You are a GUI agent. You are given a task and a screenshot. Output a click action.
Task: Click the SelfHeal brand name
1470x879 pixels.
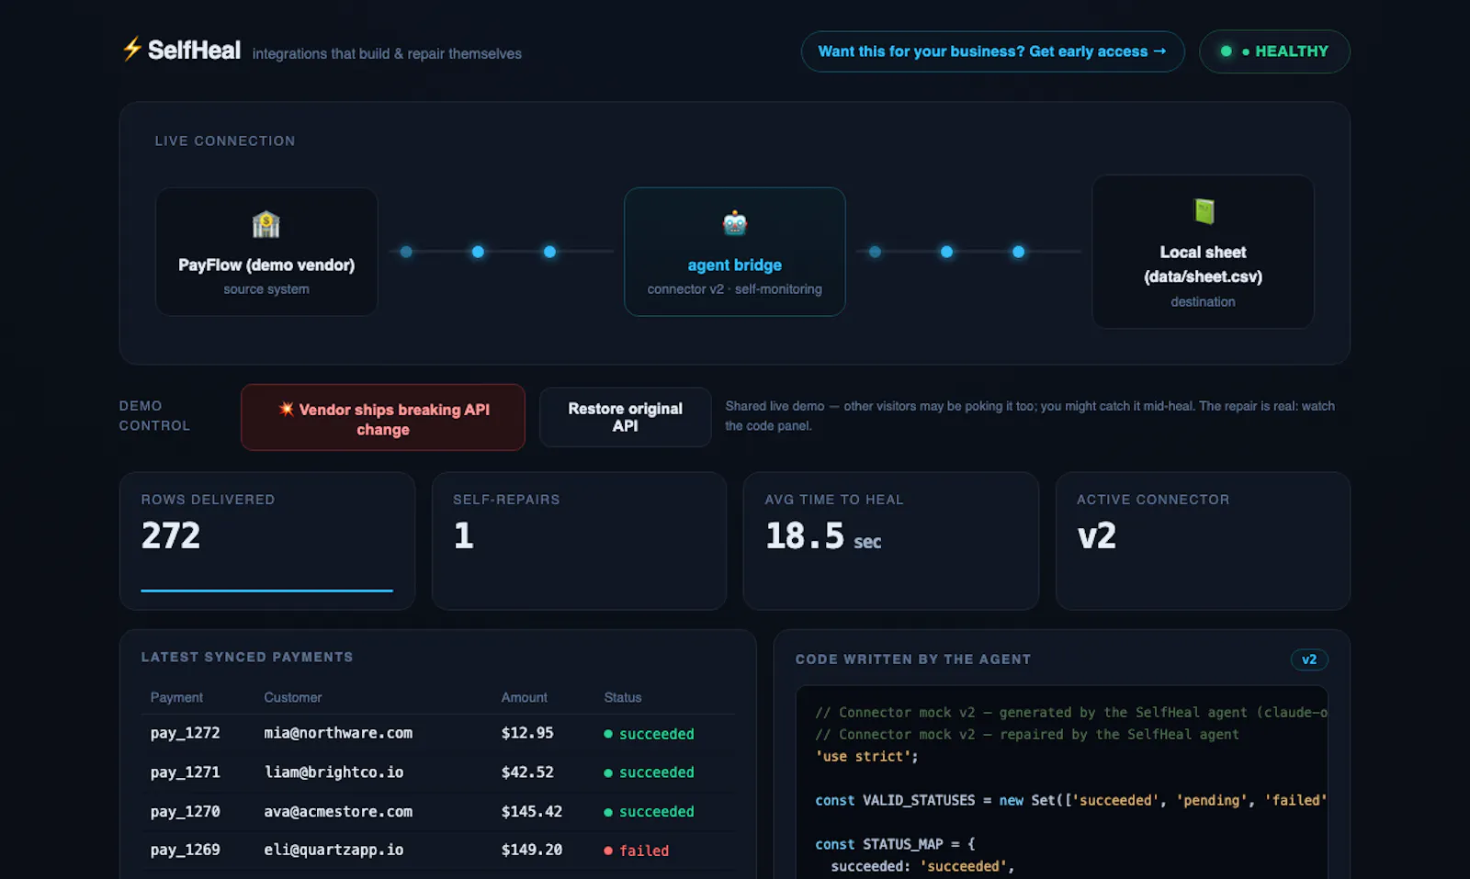click(194, 50)
